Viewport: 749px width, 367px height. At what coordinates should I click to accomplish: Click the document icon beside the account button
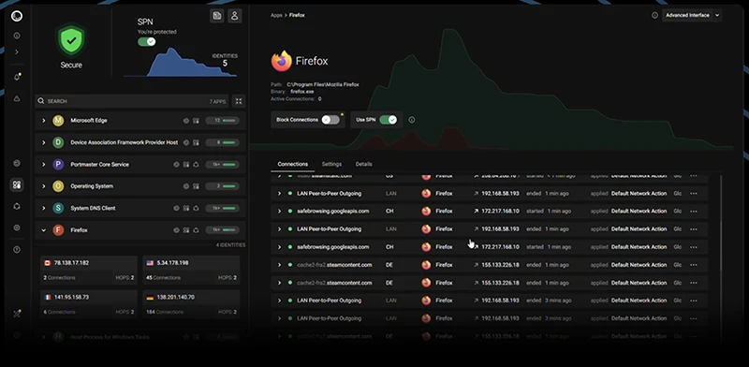[217, 16]
